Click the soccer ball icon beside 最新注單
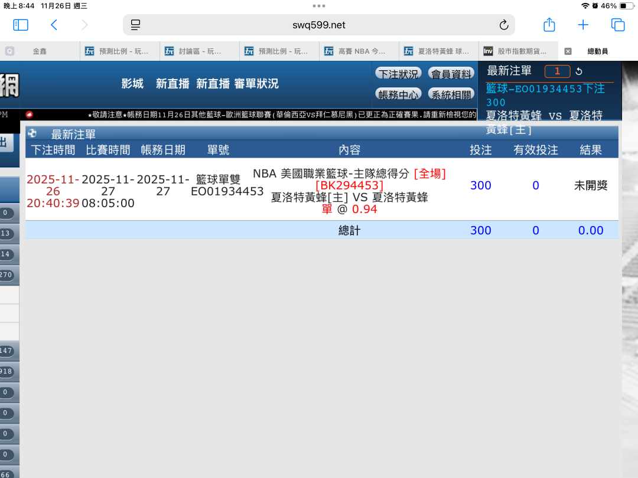 click(x=32, y=133)
